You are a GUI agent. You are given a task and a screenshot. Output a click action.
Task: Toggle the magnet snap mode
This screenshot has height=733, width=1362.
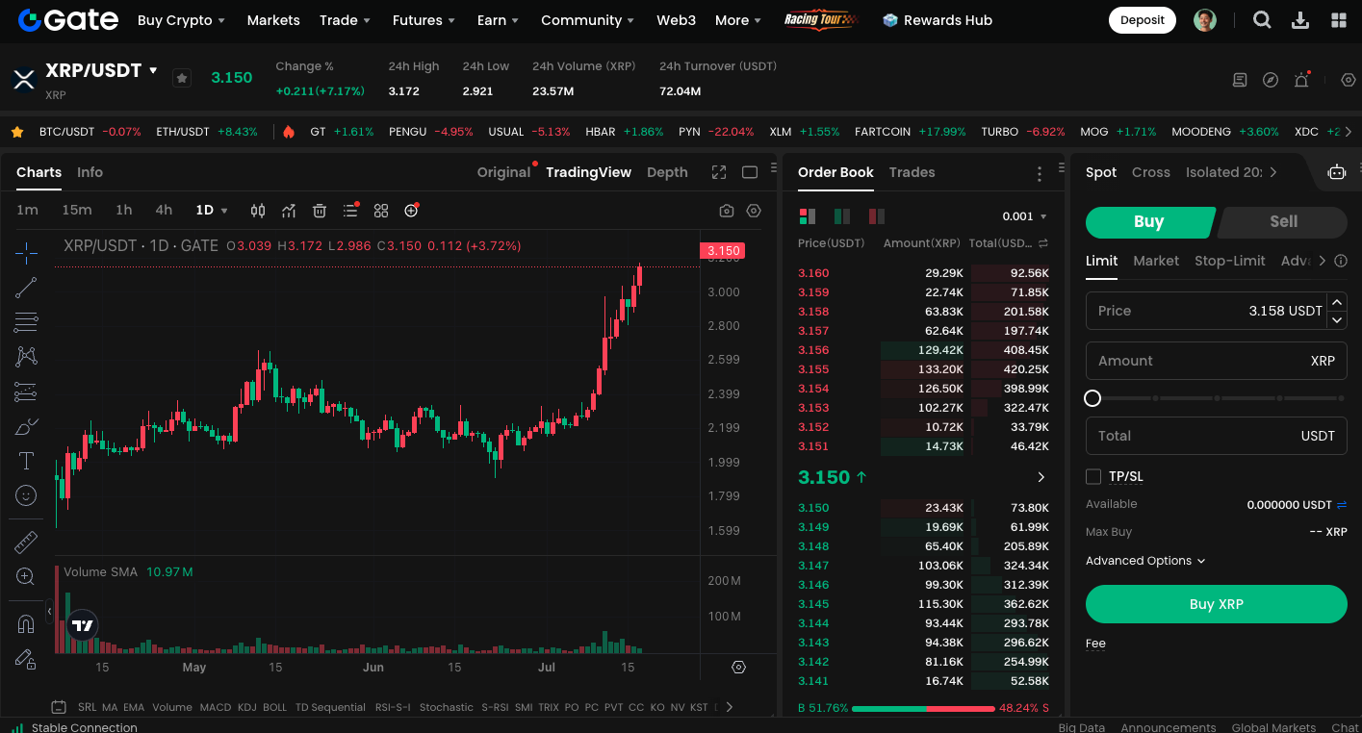tap(26, 624)
